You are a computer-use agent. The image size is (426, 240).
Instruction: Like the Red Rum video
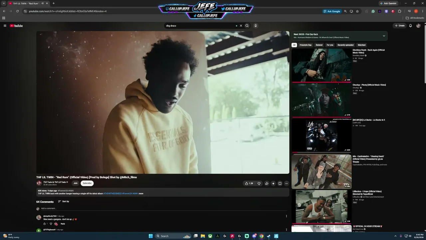tap(249, 183)
